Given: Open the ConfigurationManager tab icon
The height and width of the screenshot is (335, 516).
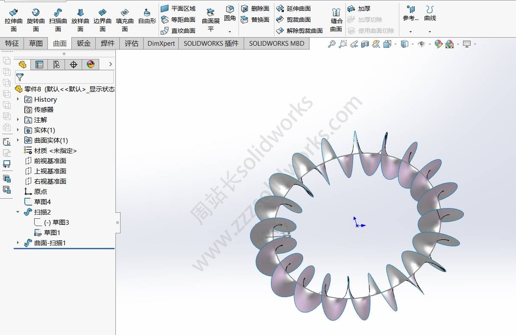Looking at the screenshot, I should tap(56, 65).
